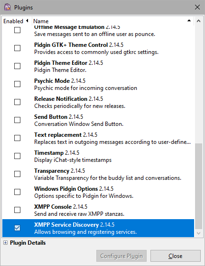Select the Send Button 2.14.5 row

98,120
